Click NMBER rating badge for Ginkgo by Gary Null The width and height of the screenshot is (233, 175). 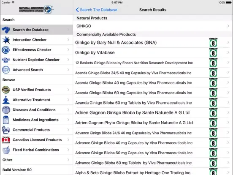pos(213,42)
